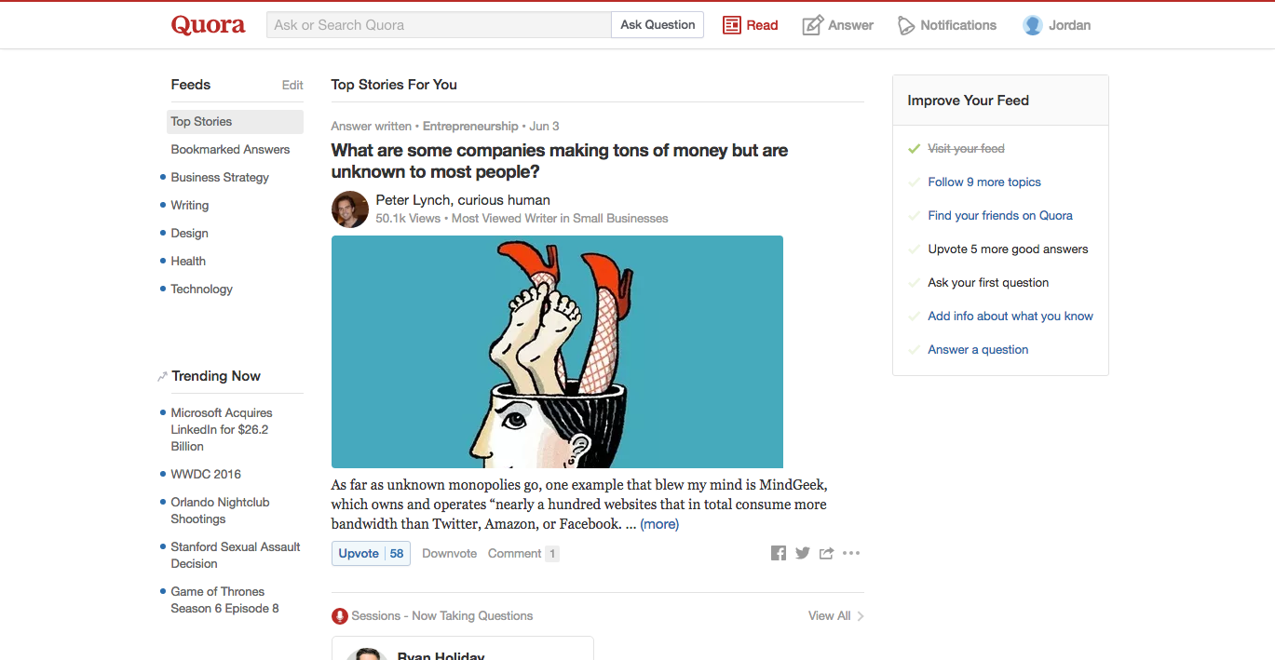Viewport: 1275px width, 660px height.
Task: Click the green check beside Visit your feed
Action: [x=914, y=149]
